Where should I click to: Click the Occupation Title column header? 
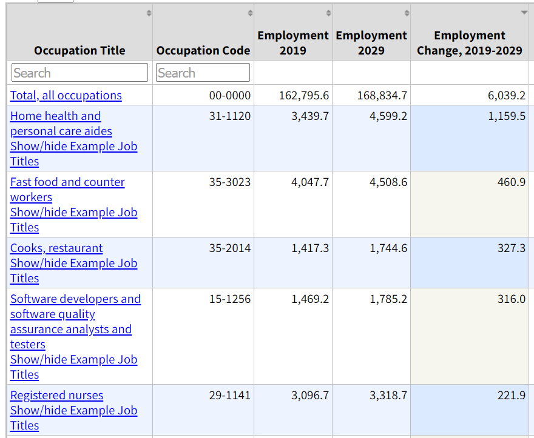[79, 50]
